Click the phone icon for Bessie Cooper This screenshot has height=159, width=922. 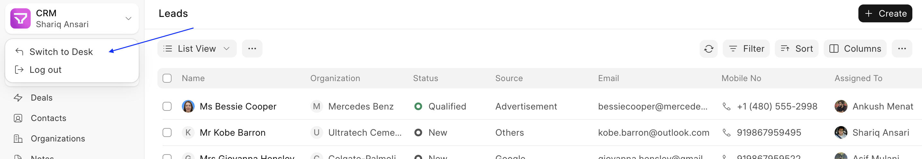click(726, 106)
